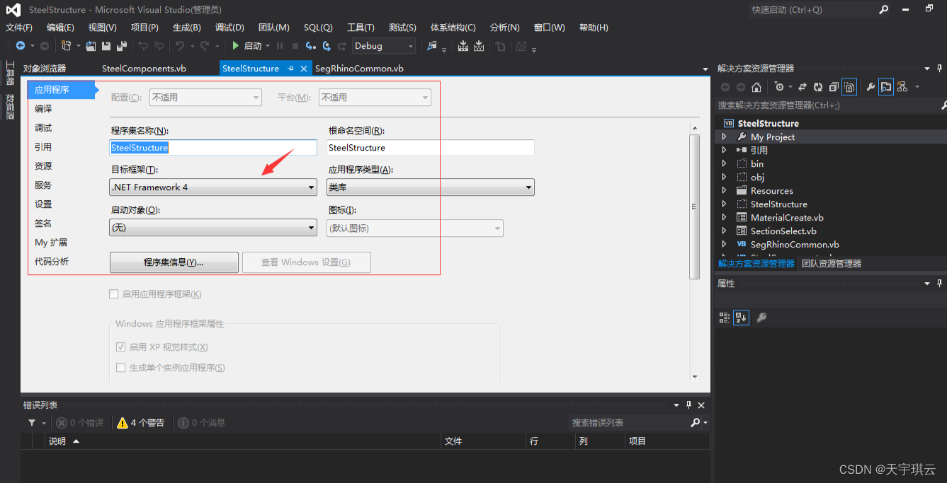Click the Pending Changes Filter clock icon
947x483 pixels.
(x=780, y=87)
